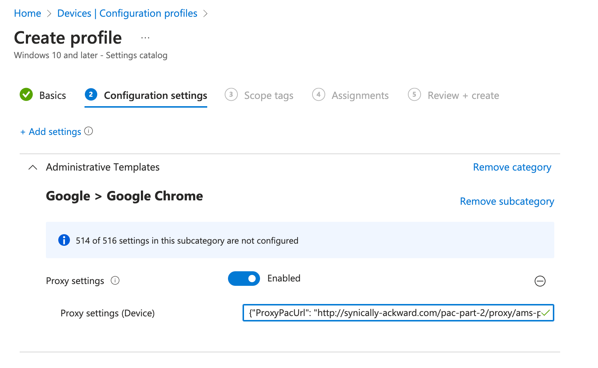The height and width of the screenshot is (368, 598).
Task: Click the ellipsis next to Create profile
Action: tap(145, 38)
